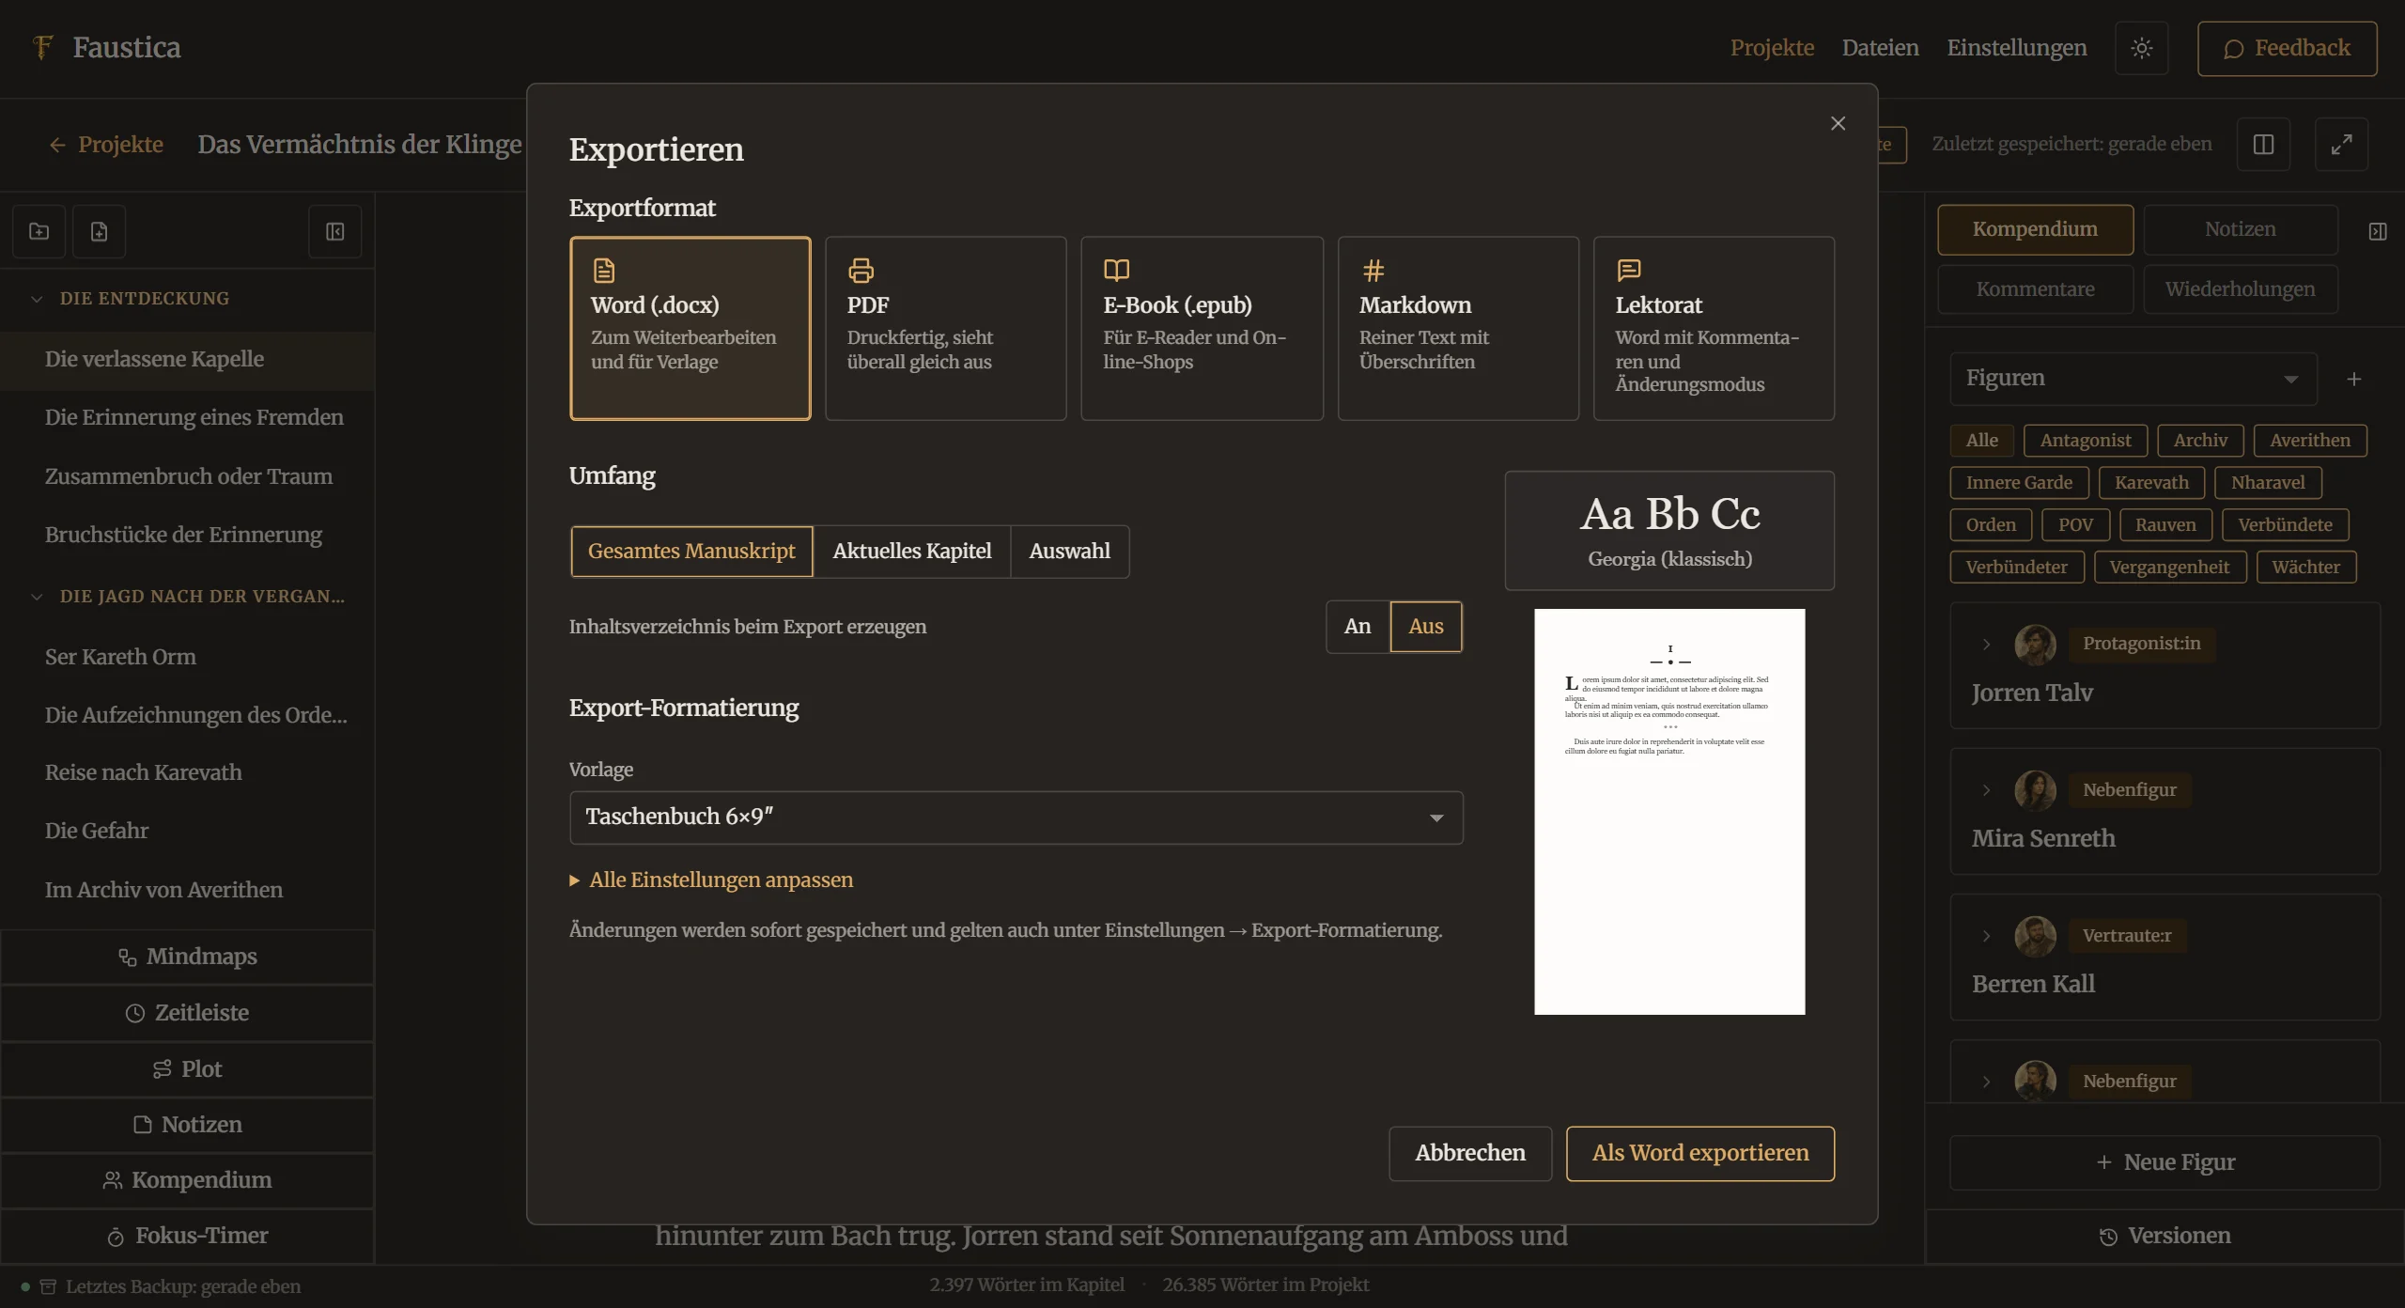The image size is (2405, 1308).
Task: Click the Neue Figur button
Action: click(2164, 1163)
